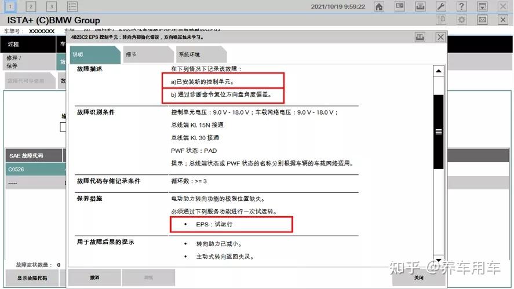Open the split-window view icon
The height and width of the screenshot is (289, 514).
[x=400, y=6]
